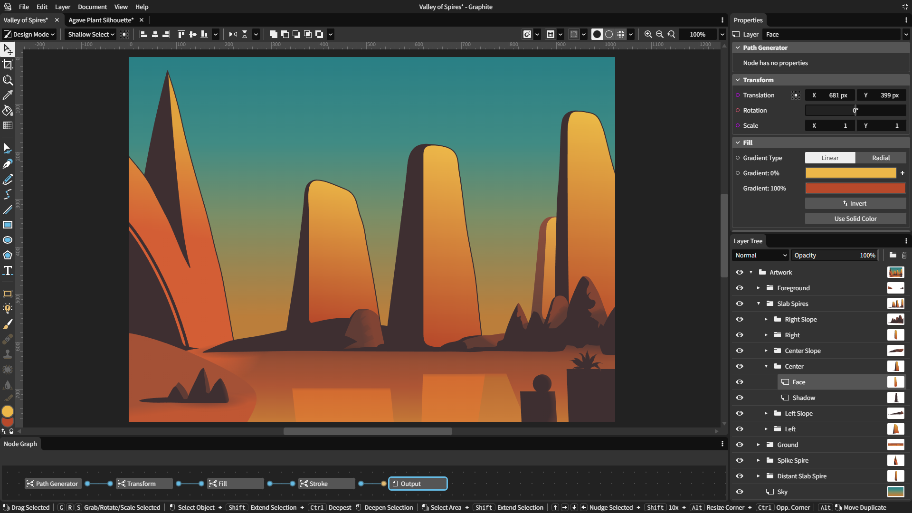912x513 pixels.
Task: Open the Edit menu
Action: [41, 7]
